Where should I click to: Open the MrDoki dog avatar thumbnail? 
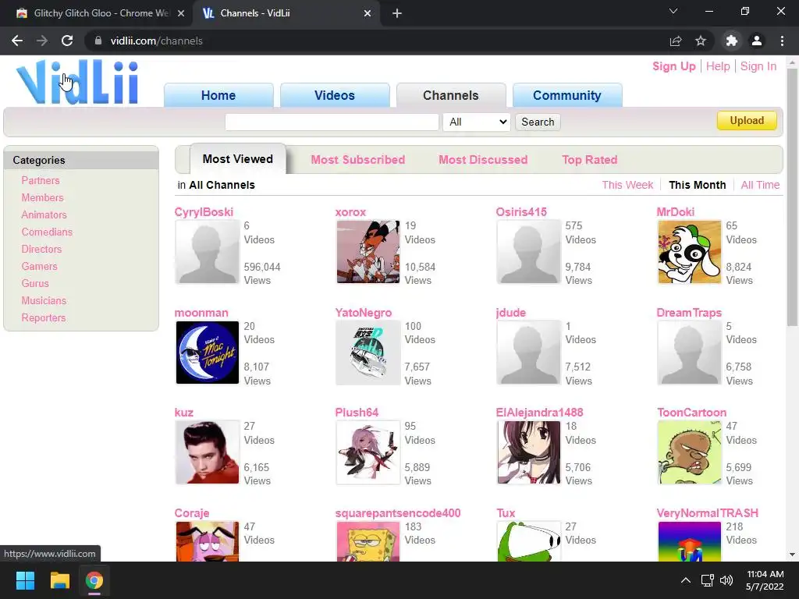pos(690,252)
